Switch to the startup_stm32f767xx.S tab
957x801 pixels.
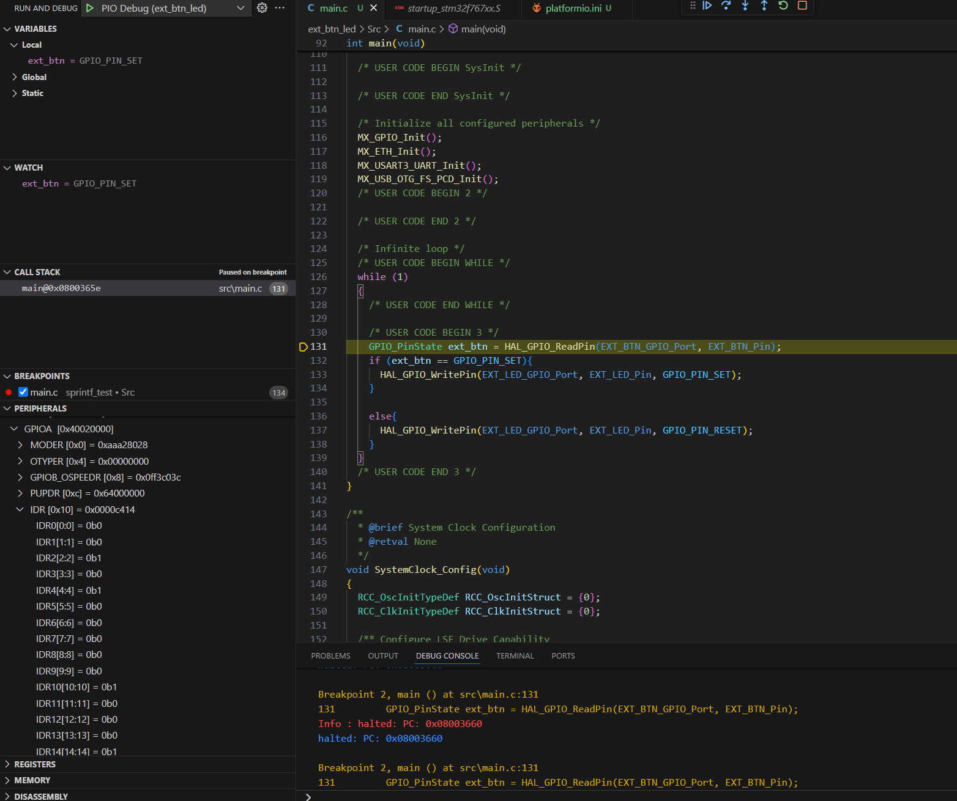point(454,8)
